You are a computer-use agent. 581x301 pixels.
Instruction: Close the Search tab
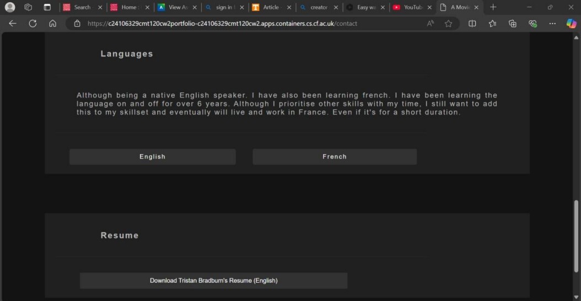[100, 7]
